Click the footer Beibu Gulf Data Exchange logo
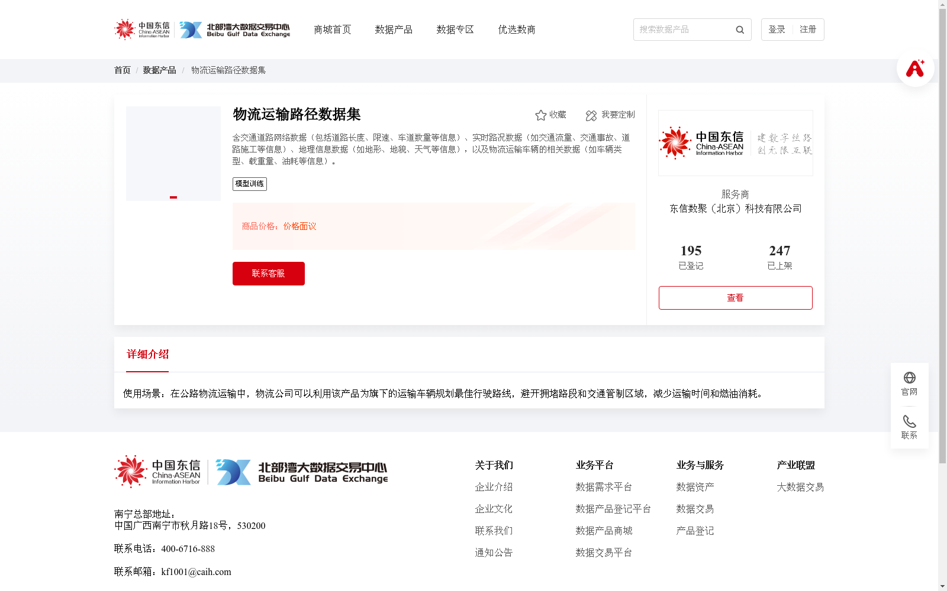The image size is (947, 591). 302,472
